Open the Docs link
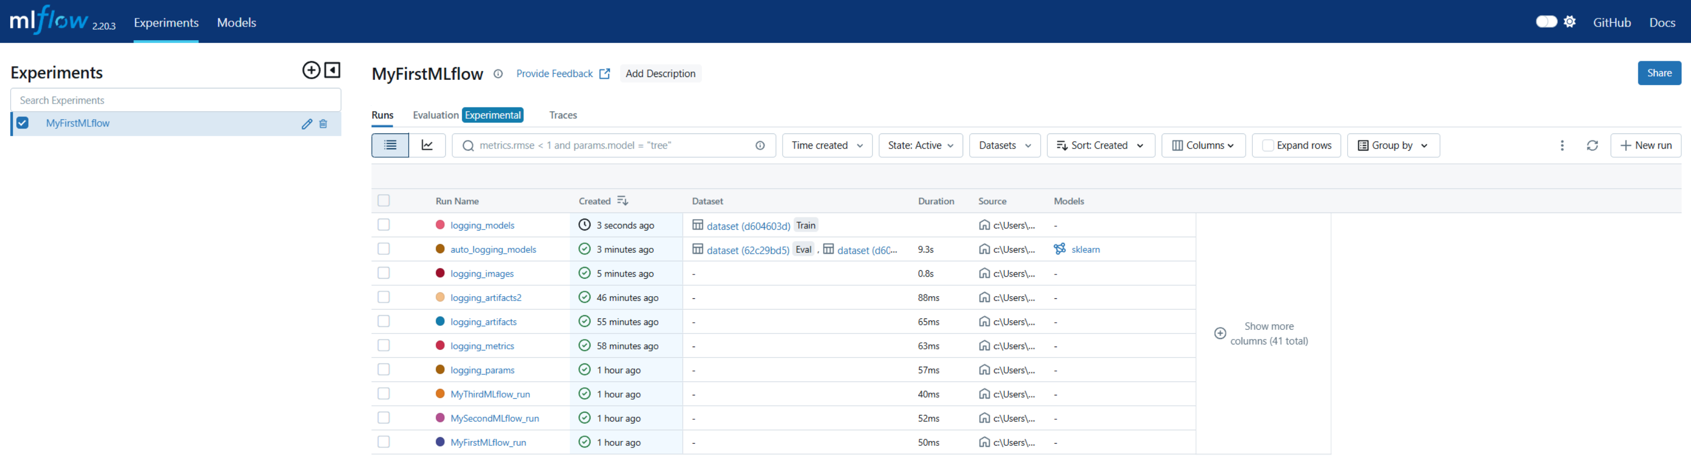Image resolution: width=1691 pixels, height=467 pixels. tap(1662, 22)
